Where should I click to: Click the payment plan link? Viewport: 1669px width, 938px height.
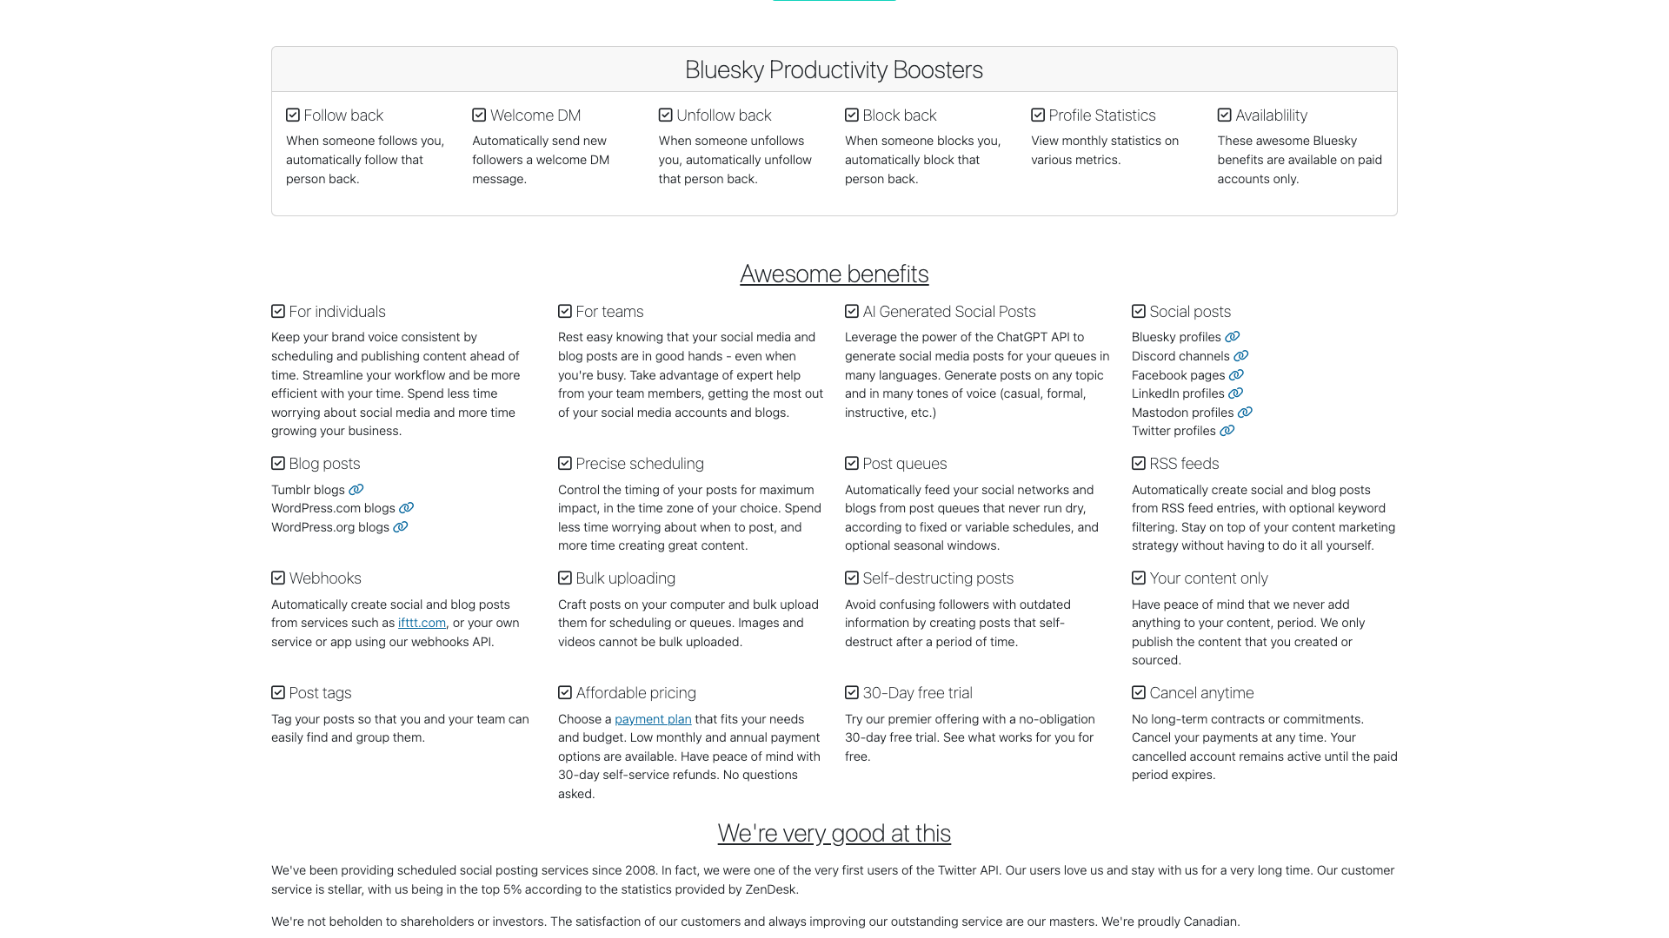pyautogui.click(x=652, y=719)
